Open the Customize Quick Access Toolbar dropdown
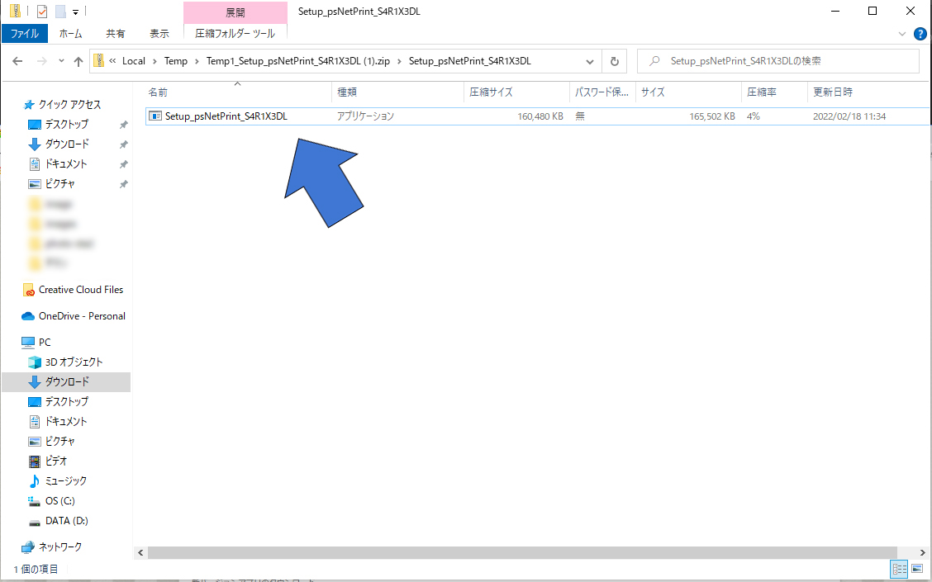The image size is (932, 582). [76, 12]
